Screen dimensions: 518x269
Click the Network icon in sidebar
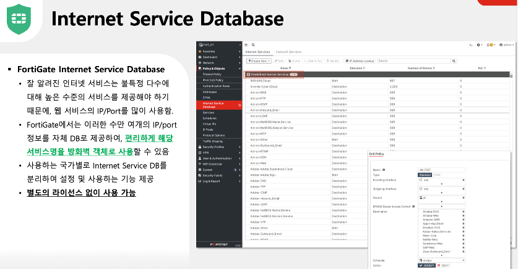200,62
